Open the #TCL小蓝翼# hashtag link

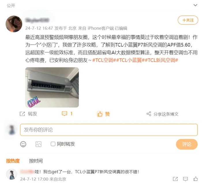click(130, 60)
